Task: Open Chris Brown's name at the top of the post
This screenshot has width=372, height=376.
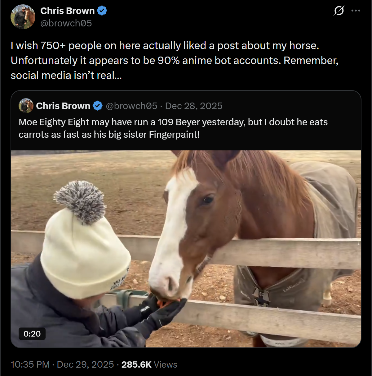Action: tap(67, 11)
